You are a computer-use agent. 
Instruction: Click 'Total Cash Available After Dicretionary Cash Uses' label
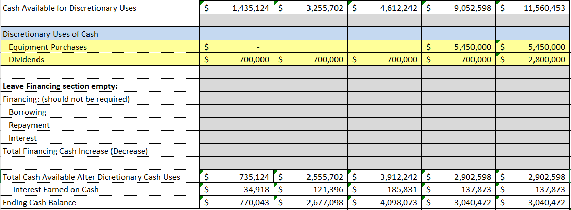(100, 177)
